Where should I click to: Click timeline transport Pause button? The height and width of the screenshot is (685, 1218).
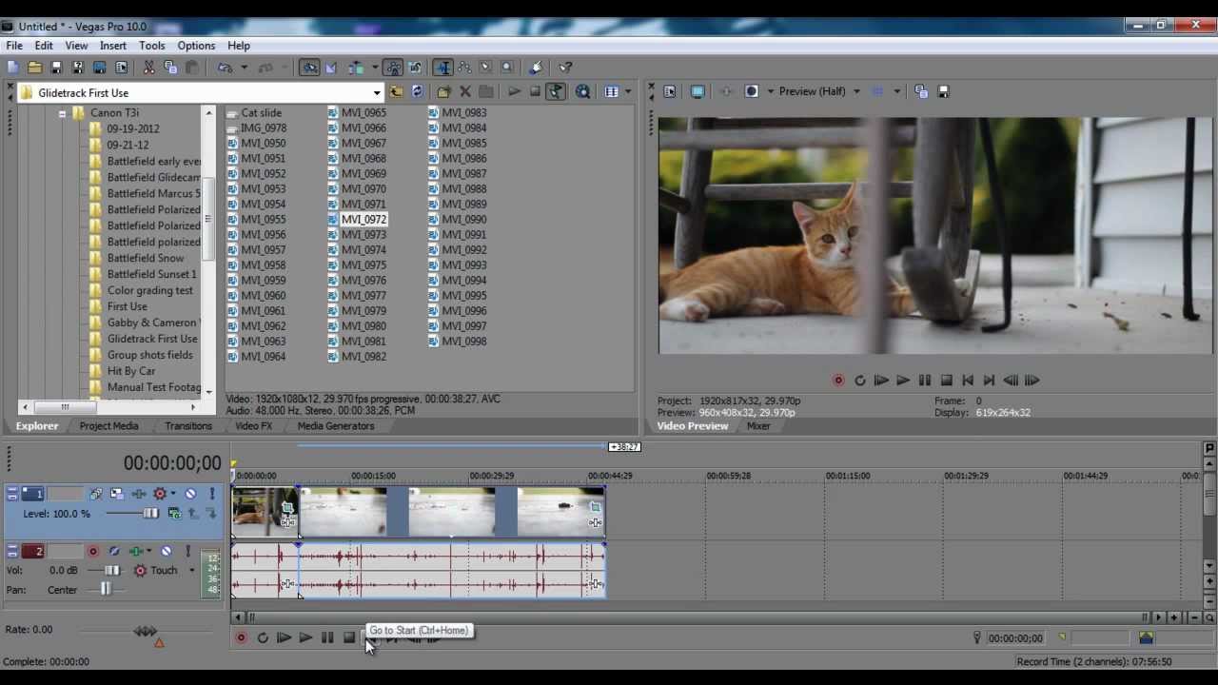[327, 638]
